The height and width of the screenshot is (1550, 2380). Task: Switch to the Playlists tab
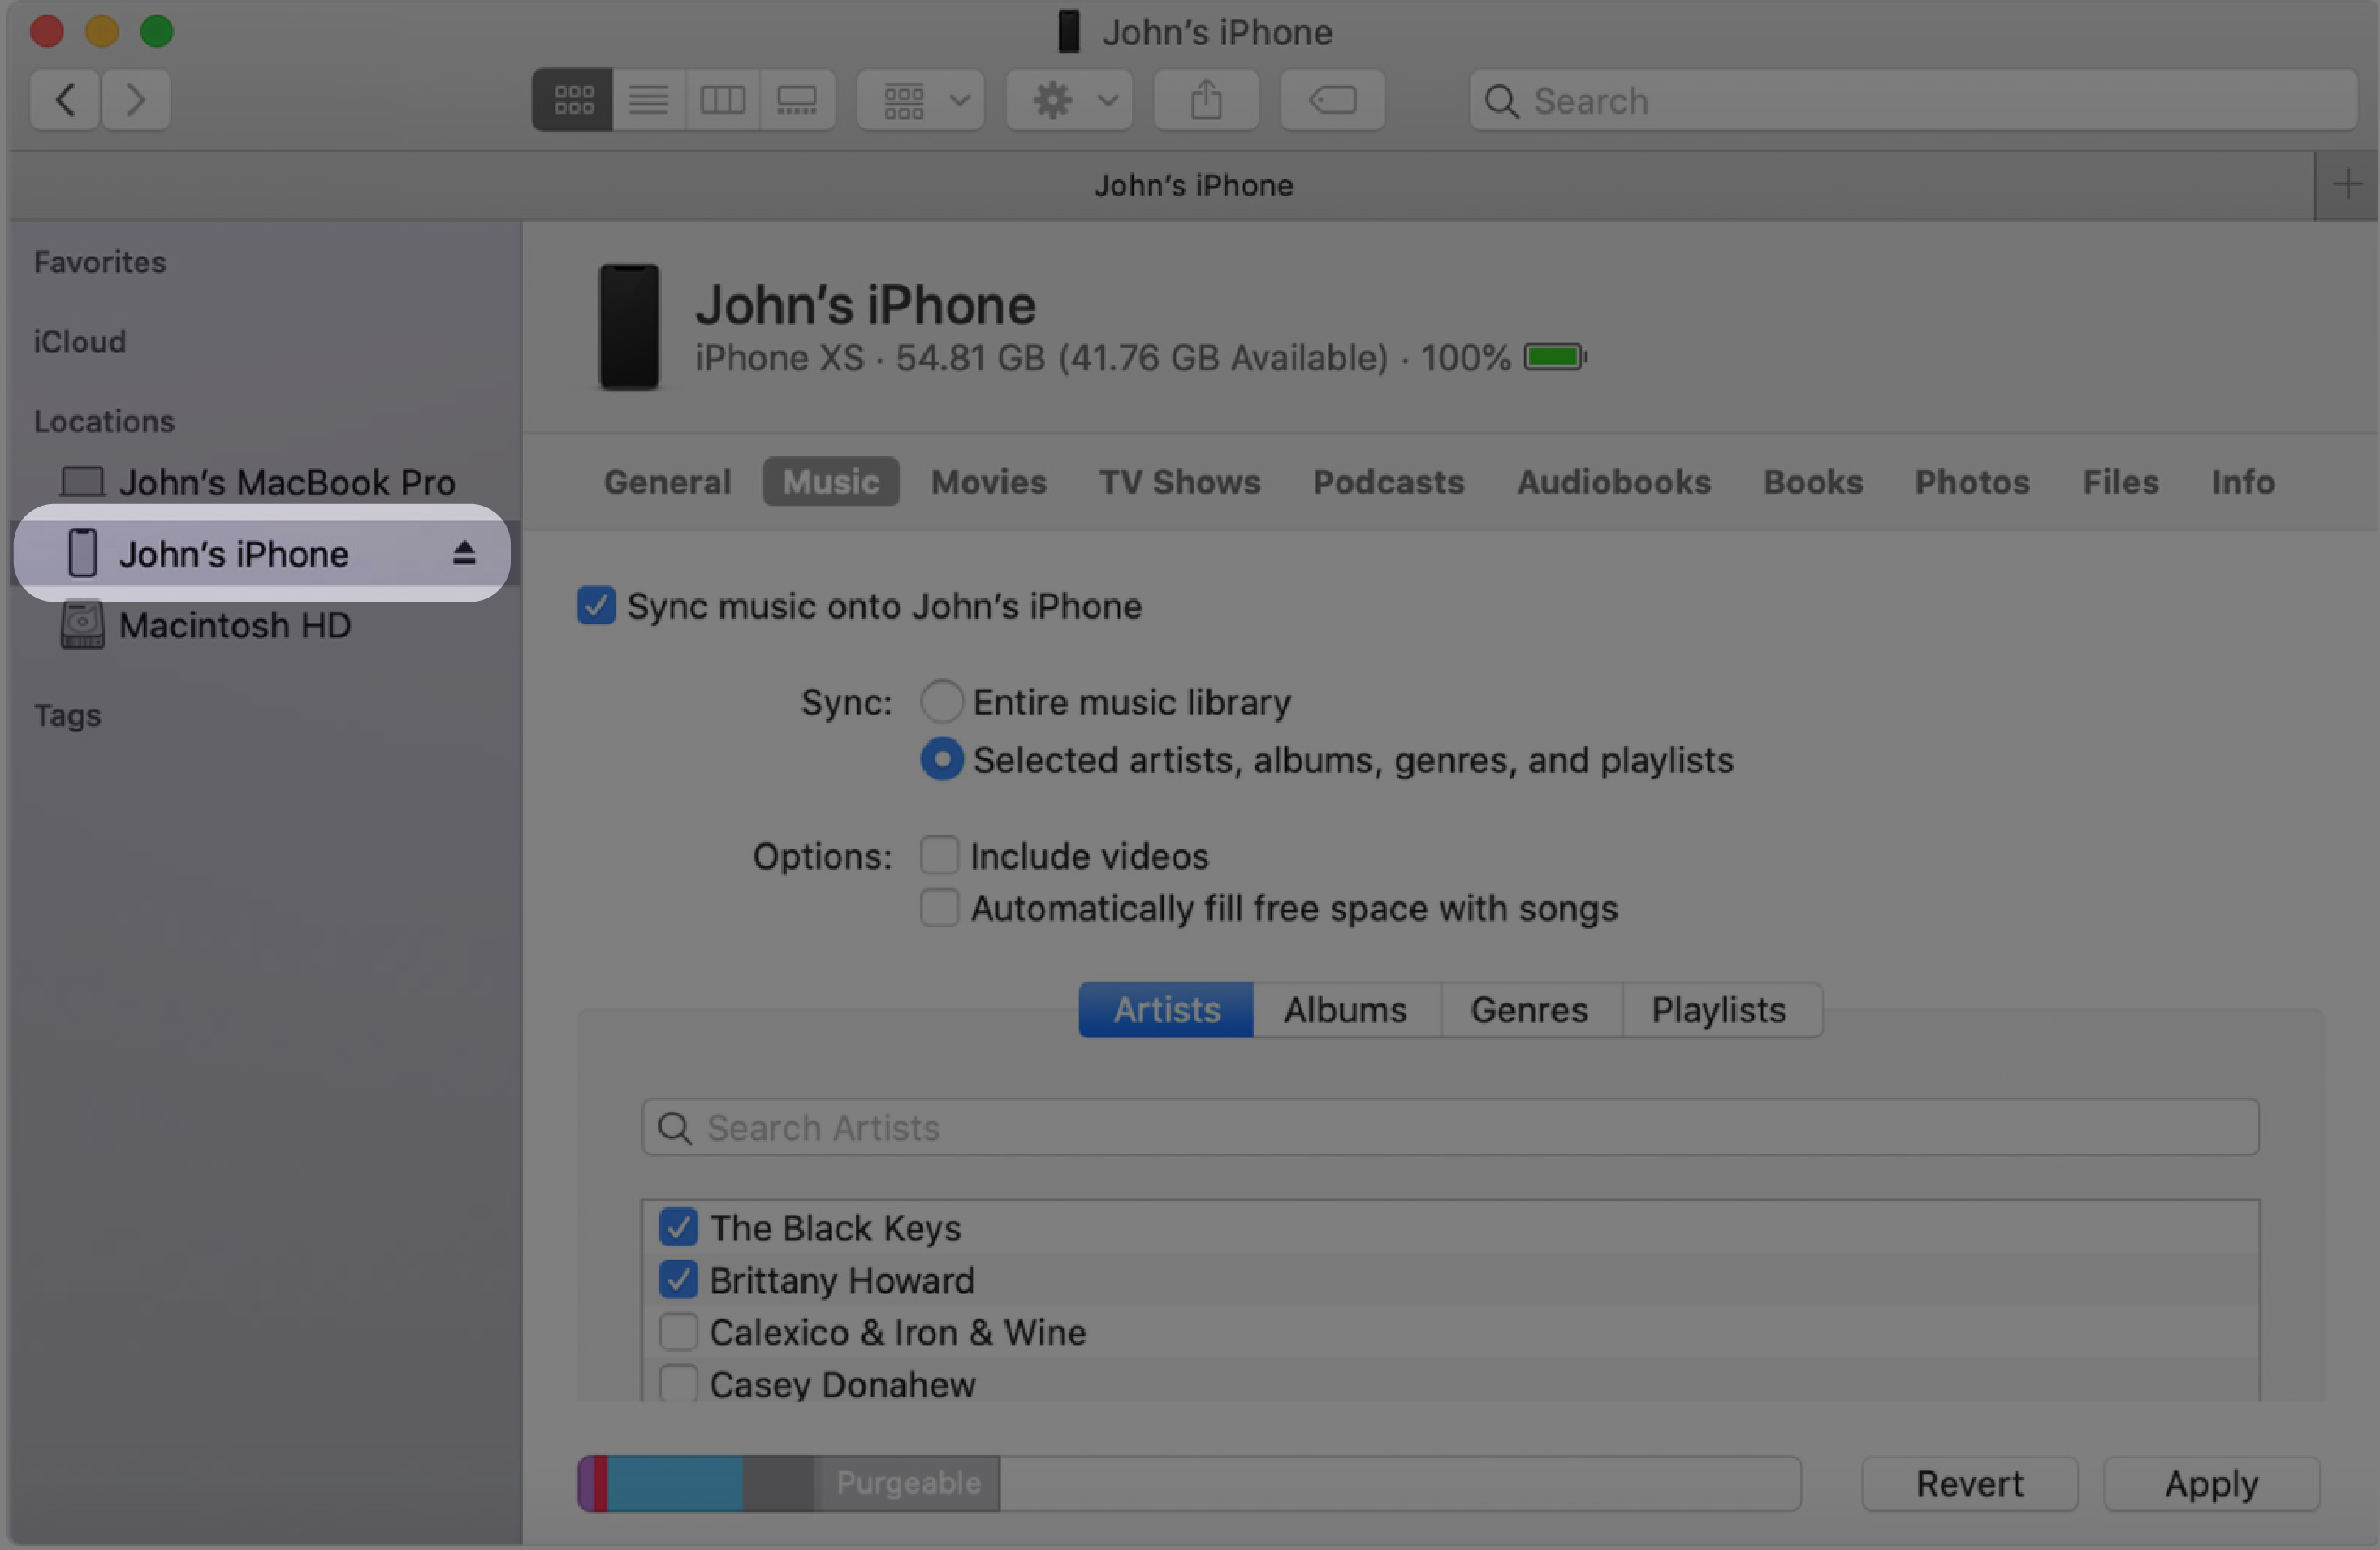click(x=1716, y=1008)
